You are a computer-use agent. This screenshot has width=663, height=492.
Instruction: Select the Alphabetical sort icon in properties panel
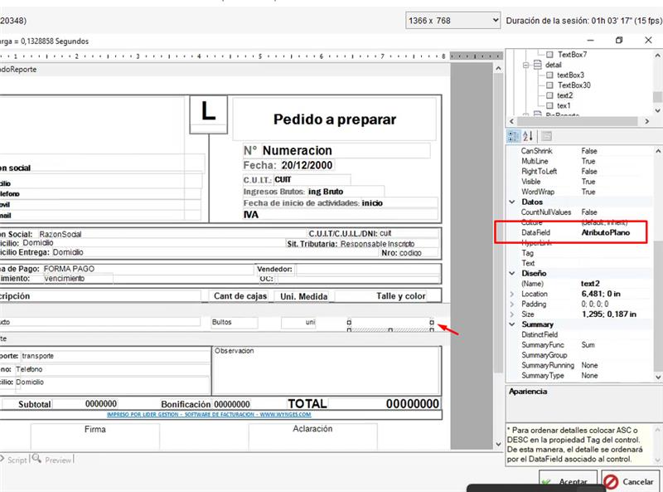click(527, 135)
